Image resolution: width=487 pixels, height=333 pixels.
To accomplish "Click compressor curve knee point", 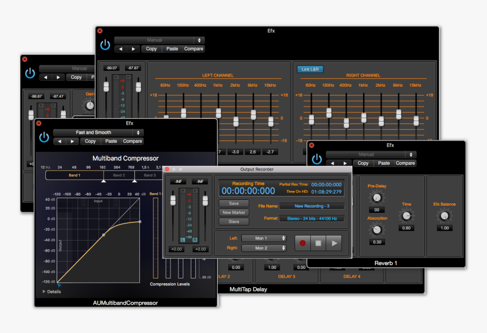I will click(104, 235).
